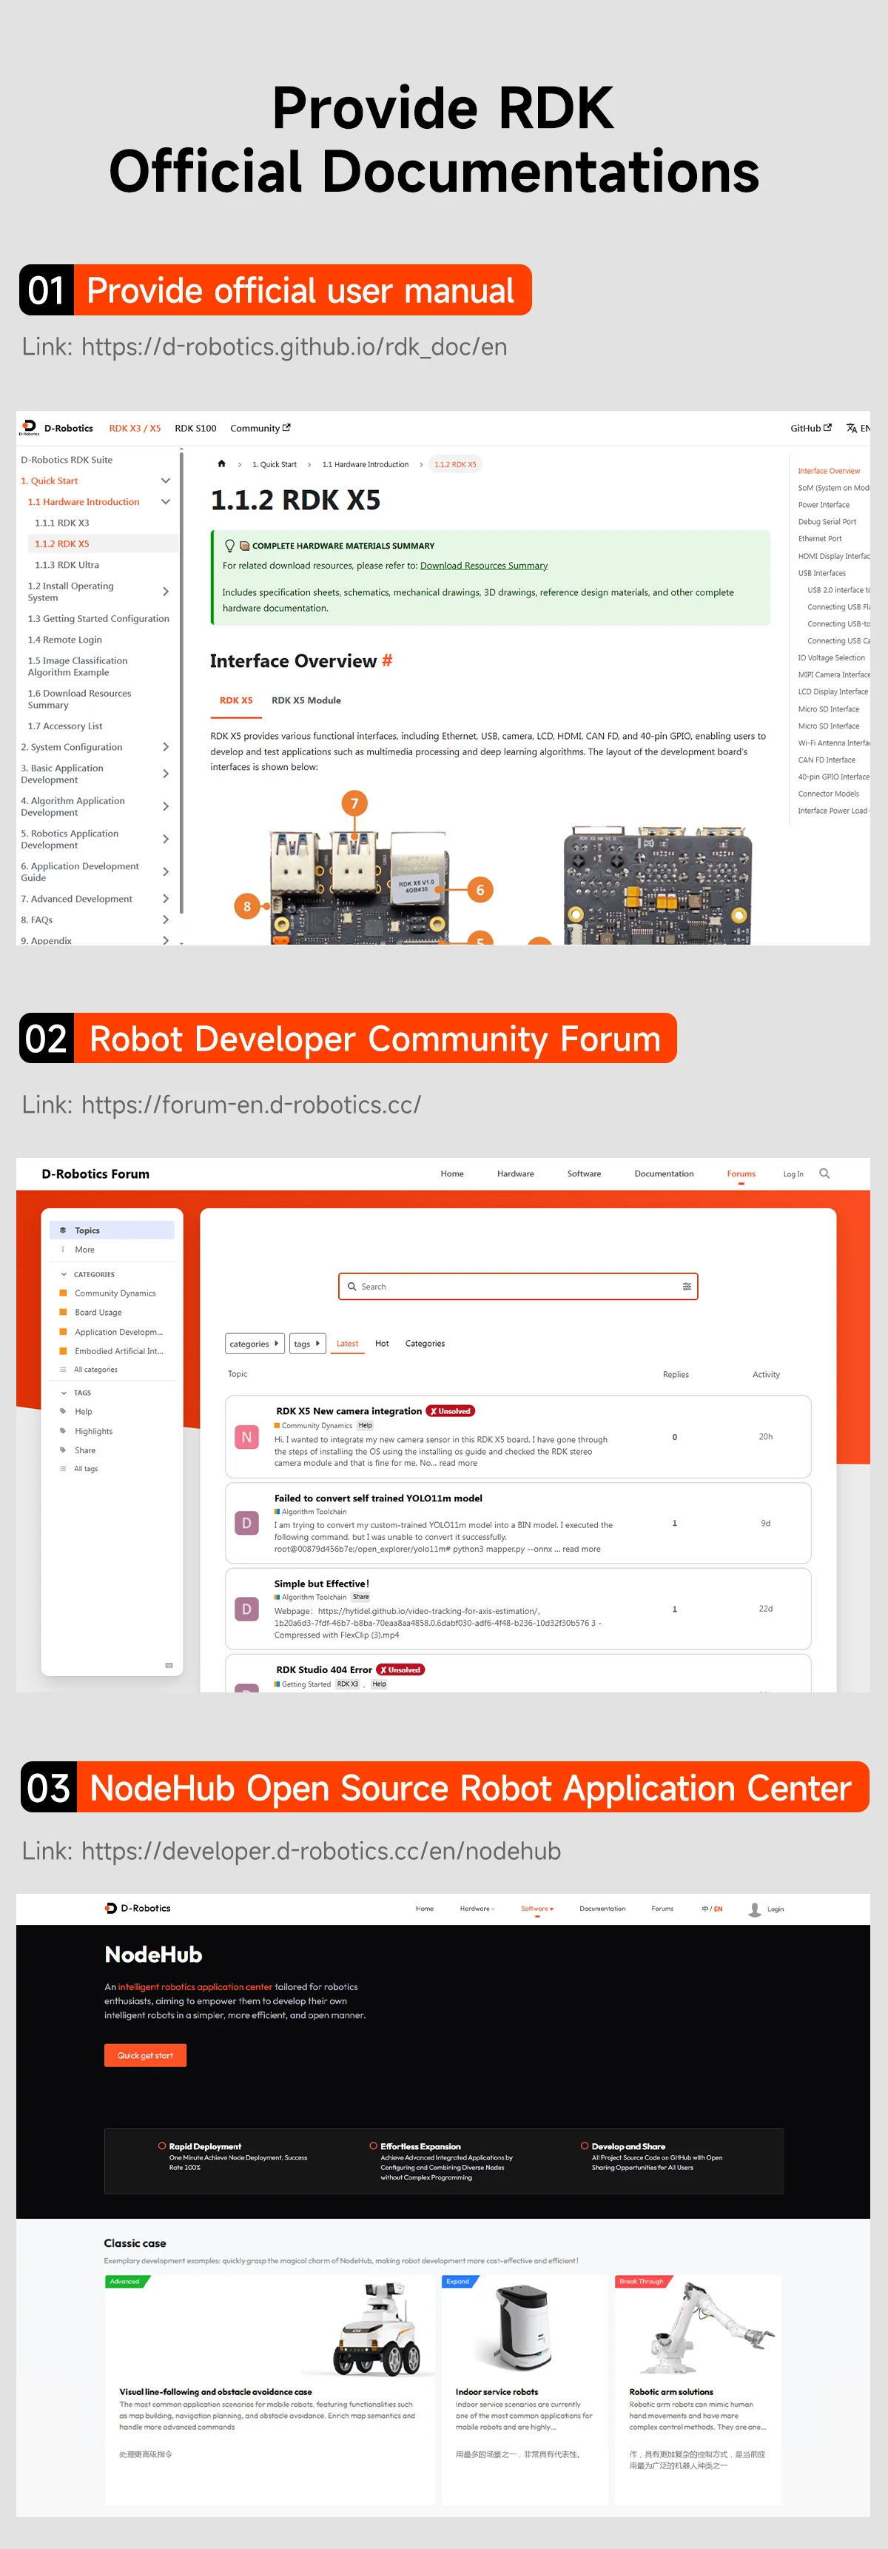888x2549 pixels.
Task: Open Embodied Artificial Int... category
Action: [118, 1350]
